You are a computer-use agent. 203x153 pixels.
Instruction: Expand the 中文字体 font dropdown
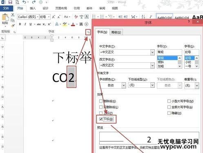(152, 52)
